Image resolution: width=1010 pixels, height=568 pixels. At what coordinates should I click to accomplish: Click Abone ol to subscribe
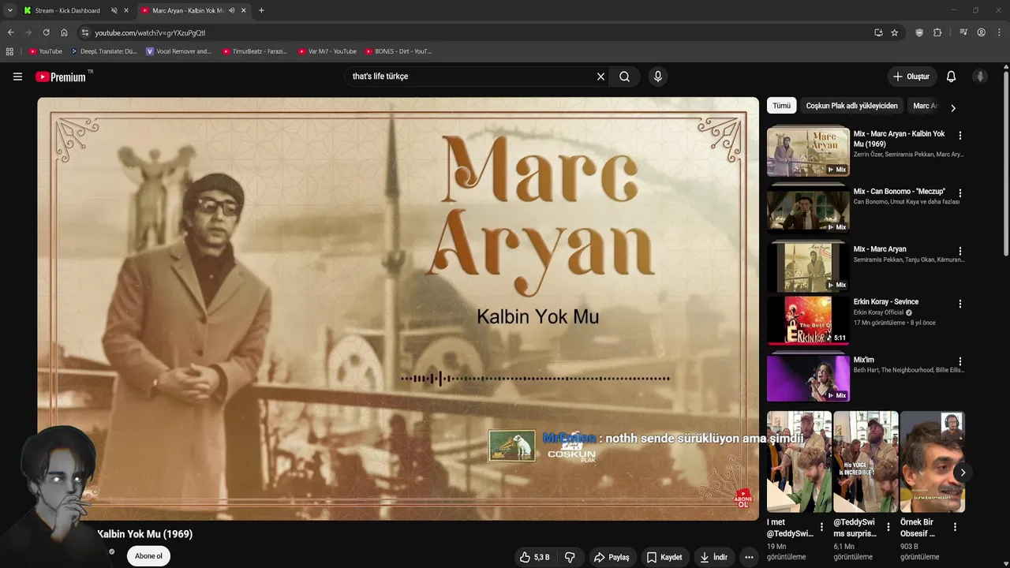148,556
